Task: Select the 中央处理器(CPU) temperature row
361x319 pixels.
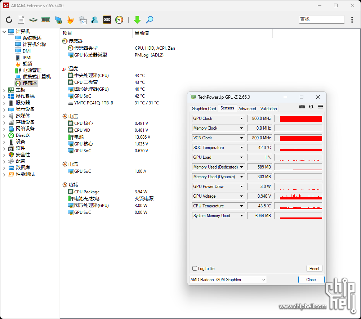Action: [92, 76]
